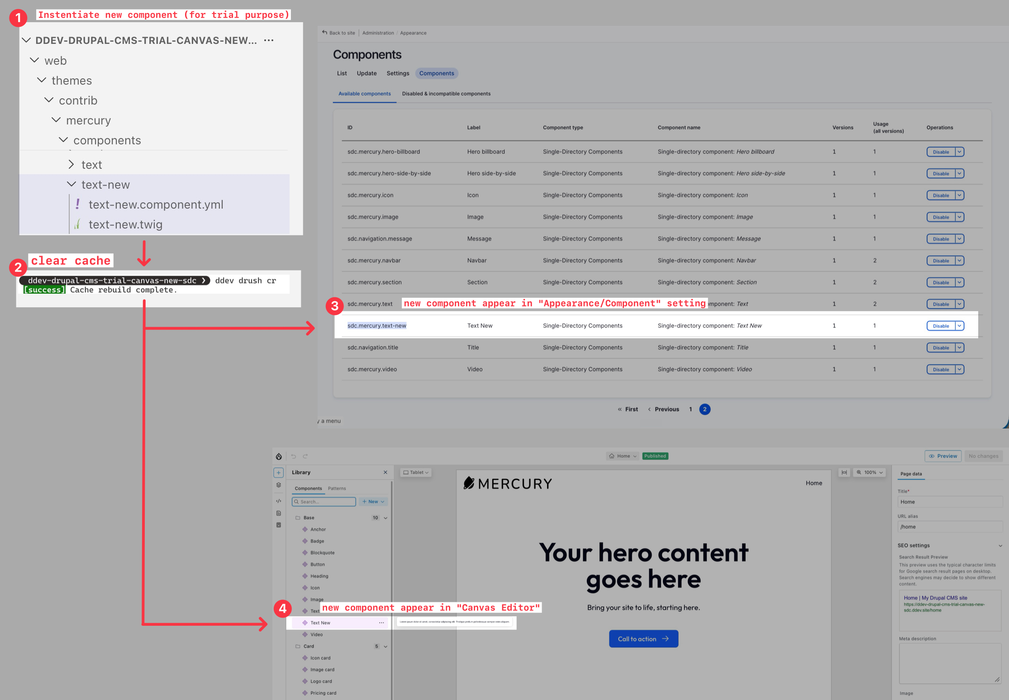Collapse the Card group chevron in Library

tap(386, 646)
